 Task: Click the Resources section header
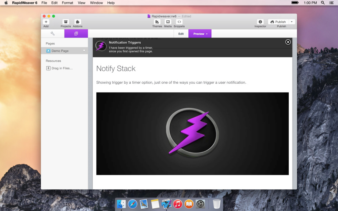pyautogui.click(x=53, y=61)
